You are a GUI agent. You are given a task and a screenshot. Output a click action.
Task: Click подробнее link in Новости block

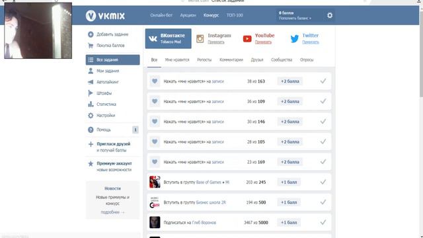point(112,212)
